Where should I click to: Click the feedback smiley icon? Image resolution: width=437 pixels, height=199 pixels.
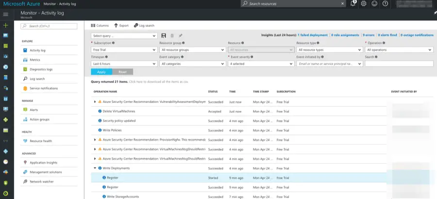[x=374, y=3]
